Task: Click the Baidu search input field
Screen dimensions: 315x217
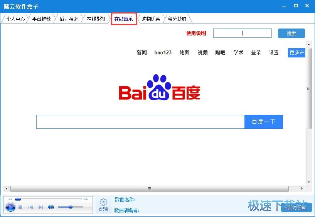Action: coord(140,122)
